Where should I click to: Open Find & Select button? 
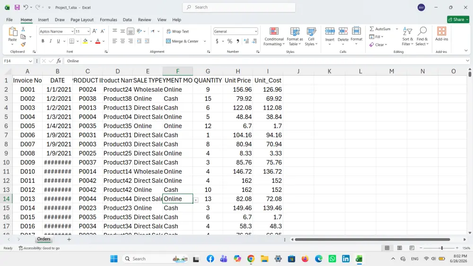coord(422,36)
